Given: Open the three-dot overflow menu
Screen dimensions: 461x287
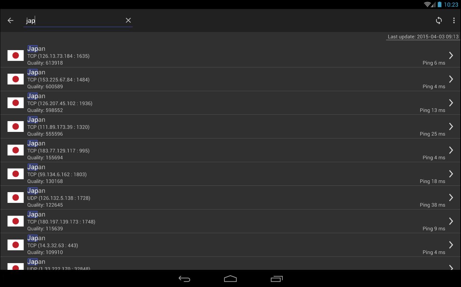Looking at the screenshot, I should coord(454,21).
